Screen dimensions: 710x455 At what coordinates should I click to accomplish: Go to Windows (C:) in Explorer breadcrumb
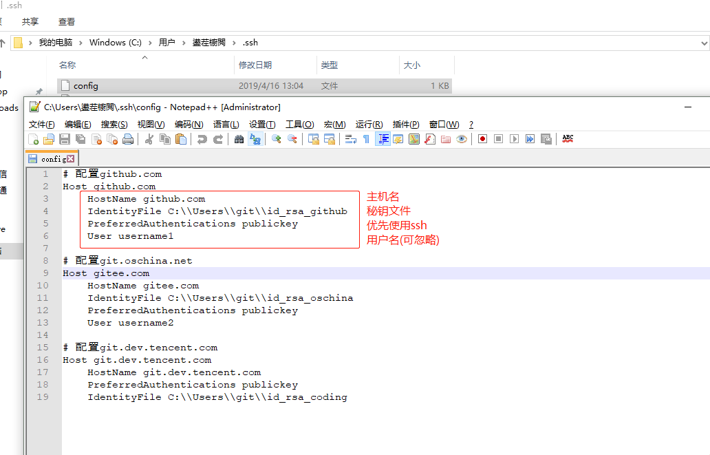tap(116, 43)
